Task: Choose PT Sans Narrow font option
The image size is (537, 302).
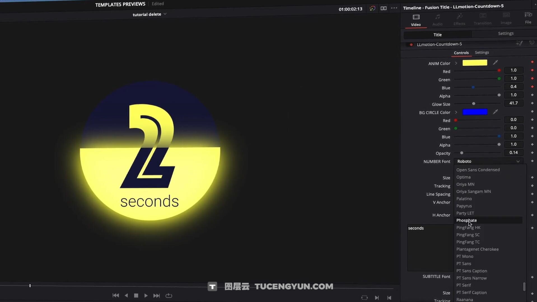Action: (471, 278)
